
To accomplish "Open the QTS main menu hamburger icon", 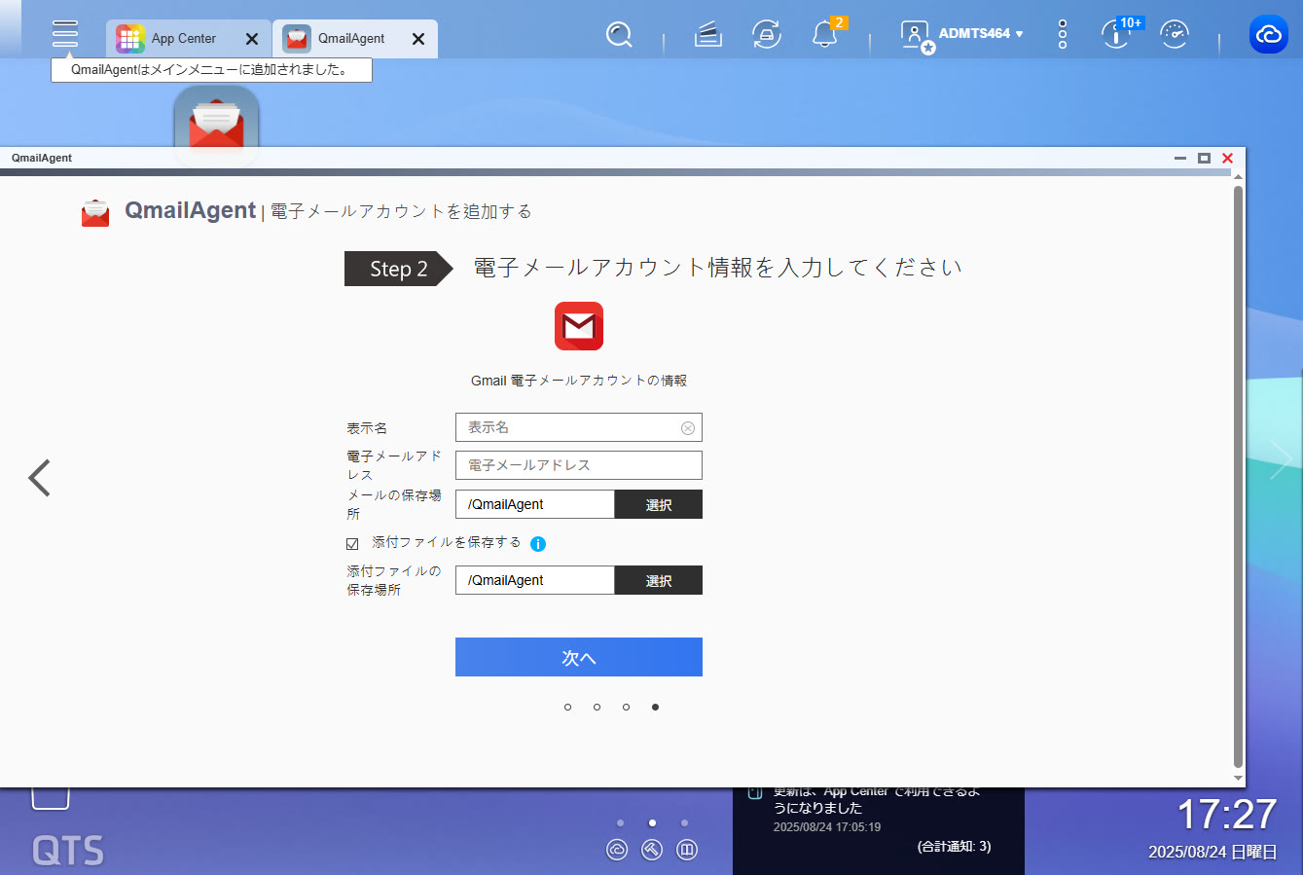I will (65, 34).
